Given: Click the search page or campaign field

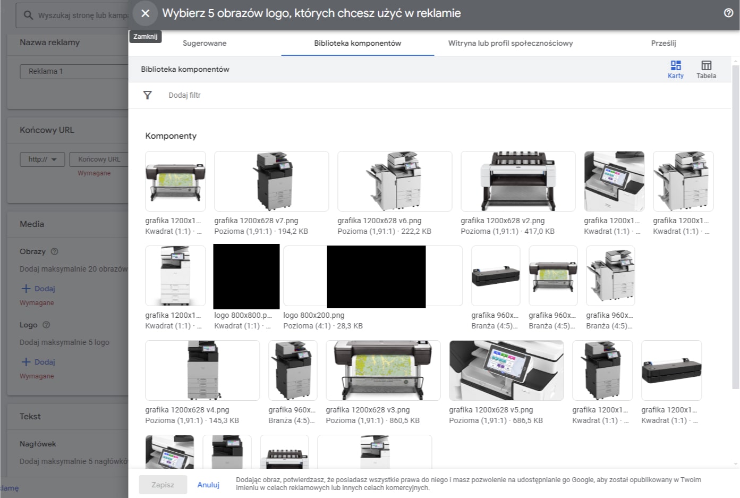Looking at the screenshot, I should [72, 15].
